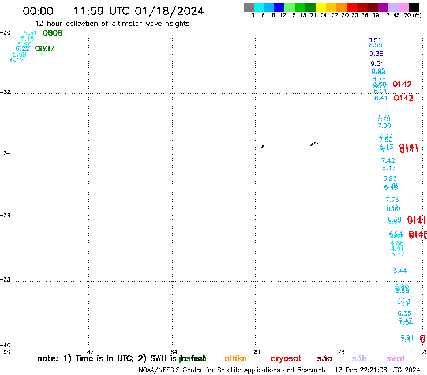This screenshot has width=427, height=375.
Task: Click the wave height value 6.41
Action: [381, 98]
